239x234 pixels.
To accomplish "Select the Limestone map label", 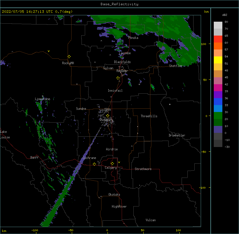I will pos(42,99).
